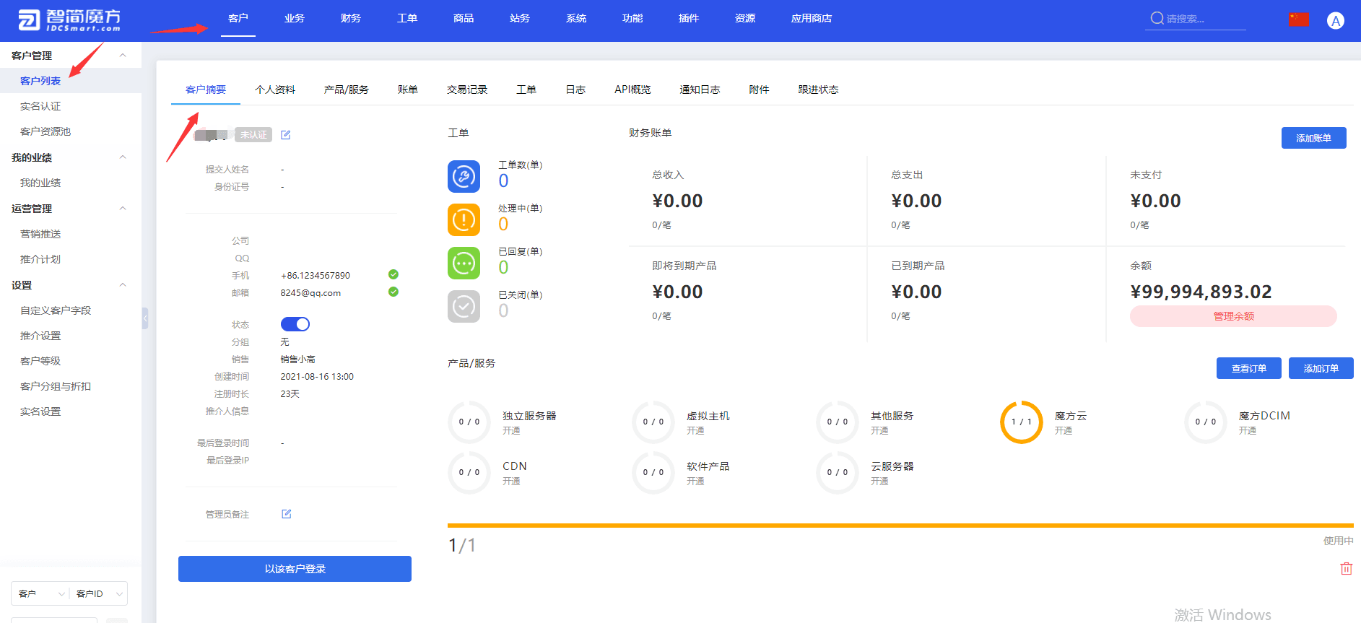The height and width of the screenshot is (623, 1361).
Task: Click the gray closed tickets icon
Action: tap(464, 306)
